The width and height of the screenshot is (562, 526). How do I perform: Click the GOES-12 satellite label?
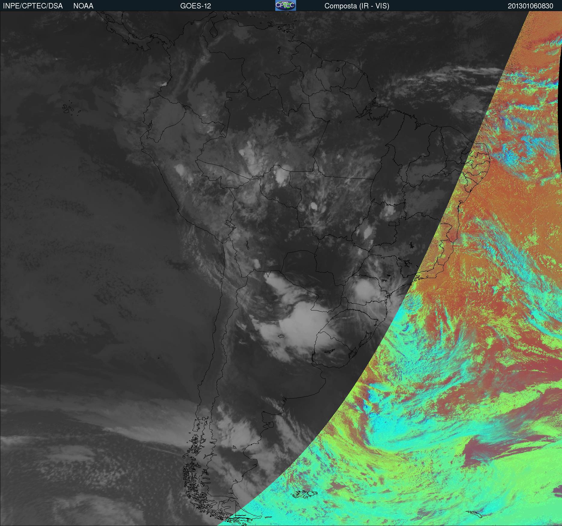[x=196, y=6]
